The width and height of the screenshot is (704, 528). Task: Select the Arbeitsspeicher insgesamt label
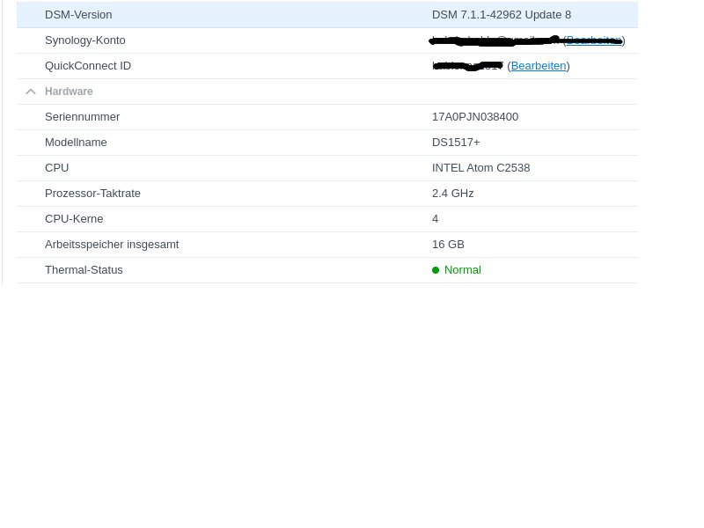tap(112, 245)
